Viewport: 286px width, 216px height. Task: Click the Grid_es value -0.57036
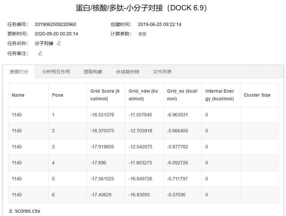coord(176,195)
